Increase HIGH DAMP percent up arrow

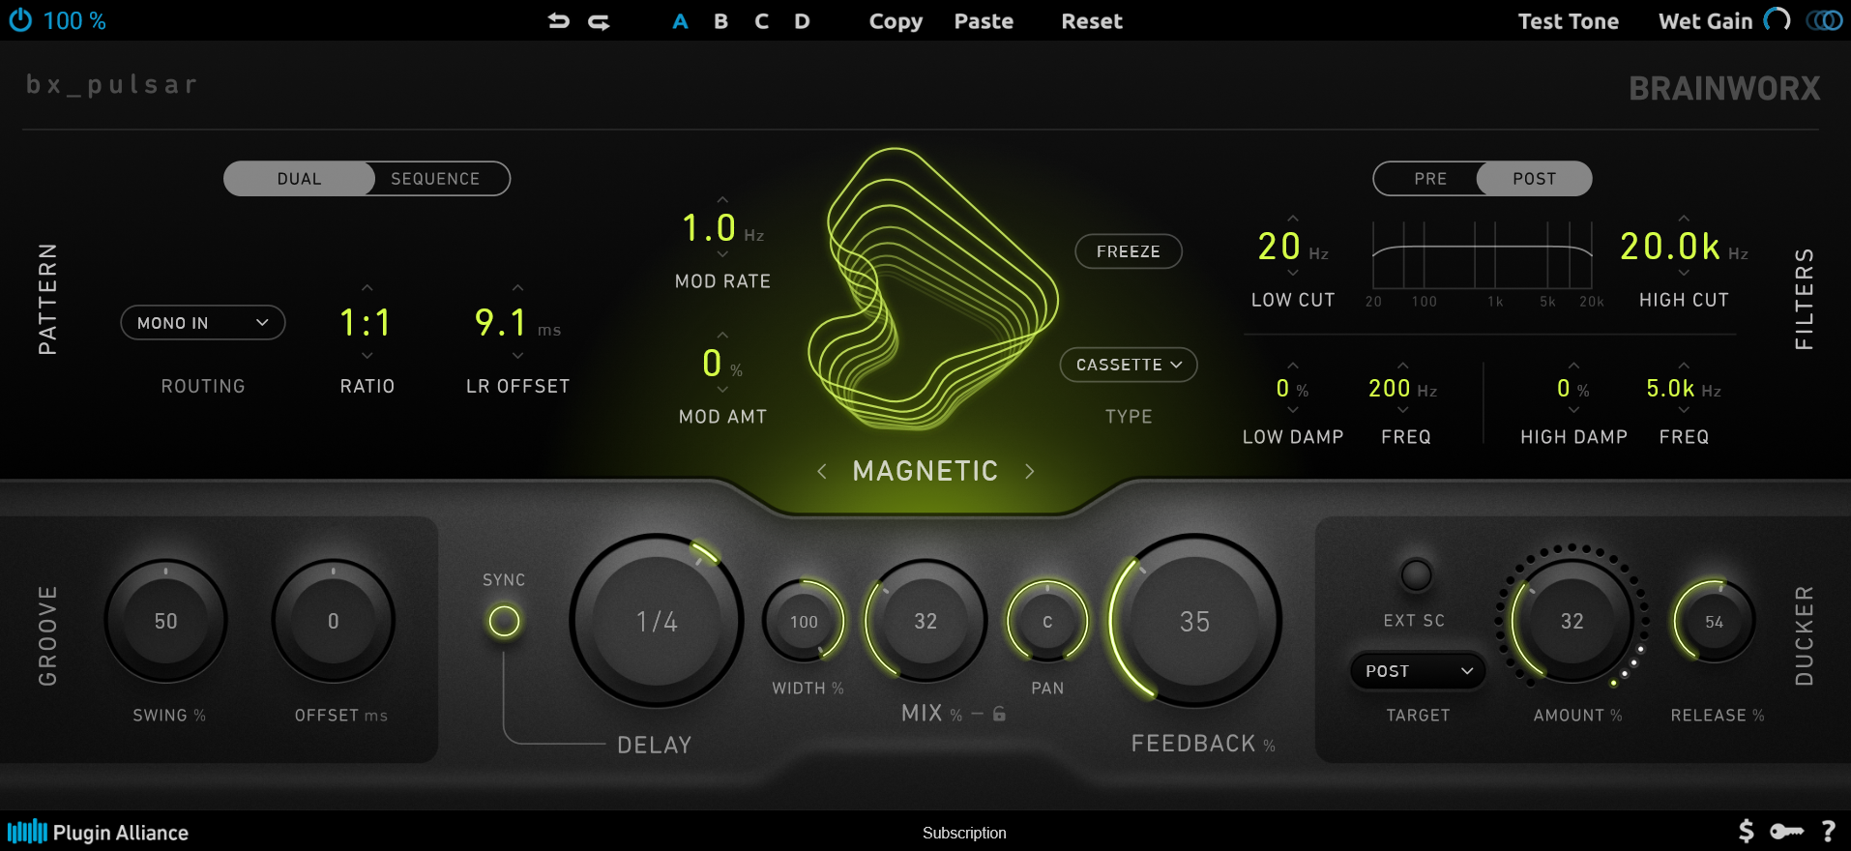click(x=1573, y=366)
